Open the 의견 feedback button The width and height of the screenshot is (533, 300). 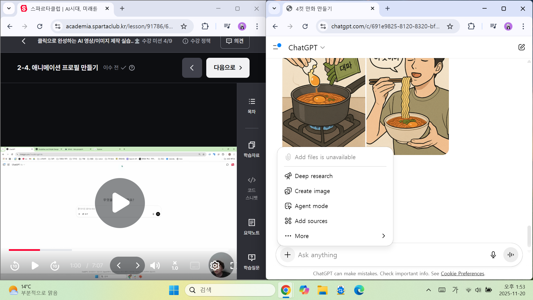tap(235, 41)
